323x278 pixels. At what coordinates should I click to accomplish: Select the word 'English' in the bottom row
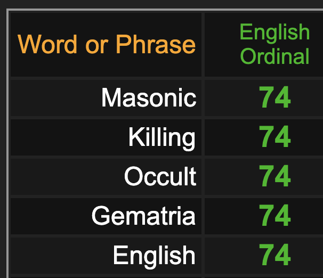(154, 256)
